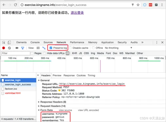Collapse the Form Data section

pyautogui.click(x=39, y=110)
